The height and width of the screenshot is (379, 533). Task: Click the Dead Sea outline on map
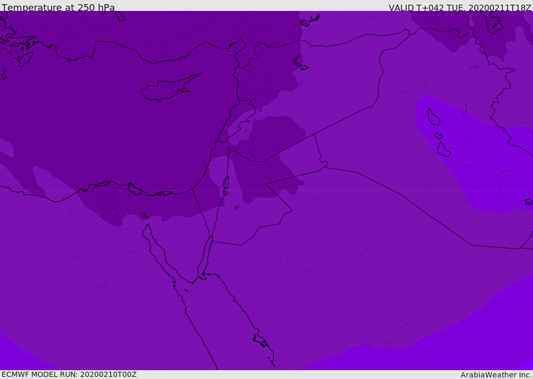pos(226,186)
